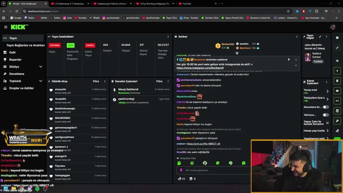Click the KICK logo
This screenshot has height=193, width=343.
coord(19,27)
